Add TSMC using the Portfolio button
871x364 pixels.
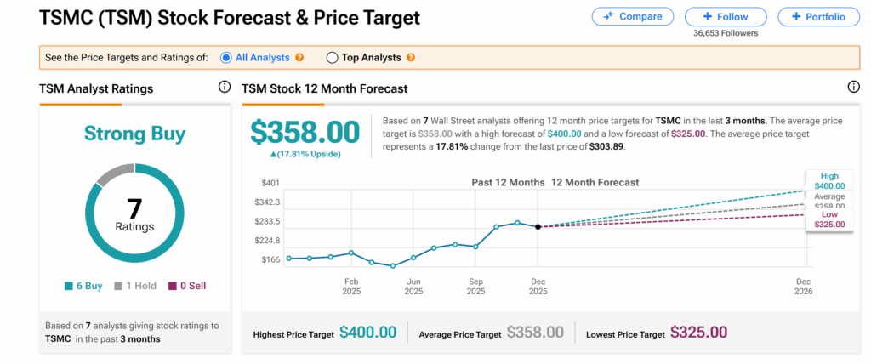pyautogui.click(x=817, y=17)
